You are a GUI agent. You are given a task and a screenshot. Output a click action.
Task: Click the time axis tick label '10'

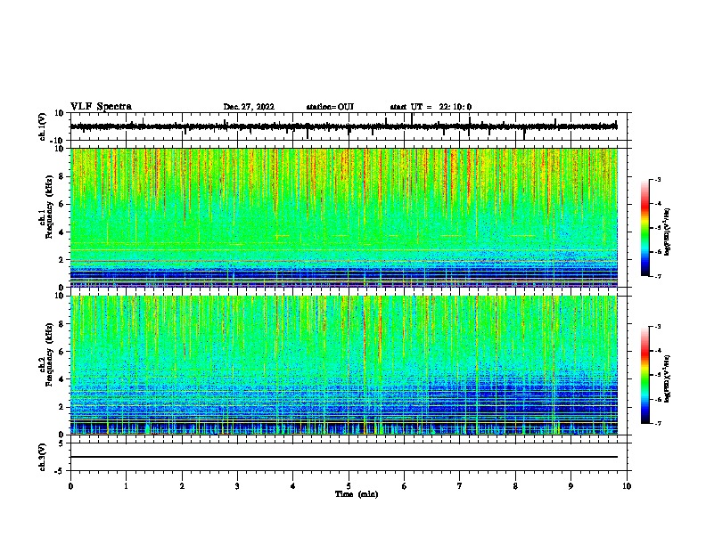627,486
